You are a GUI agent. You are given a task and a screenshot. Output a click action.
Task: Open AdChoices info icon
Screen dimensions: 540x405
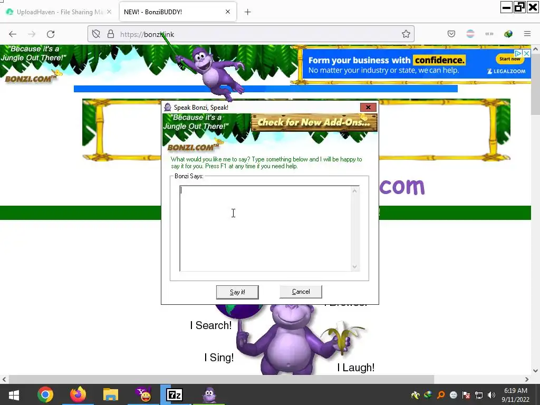tap(519, 53)
